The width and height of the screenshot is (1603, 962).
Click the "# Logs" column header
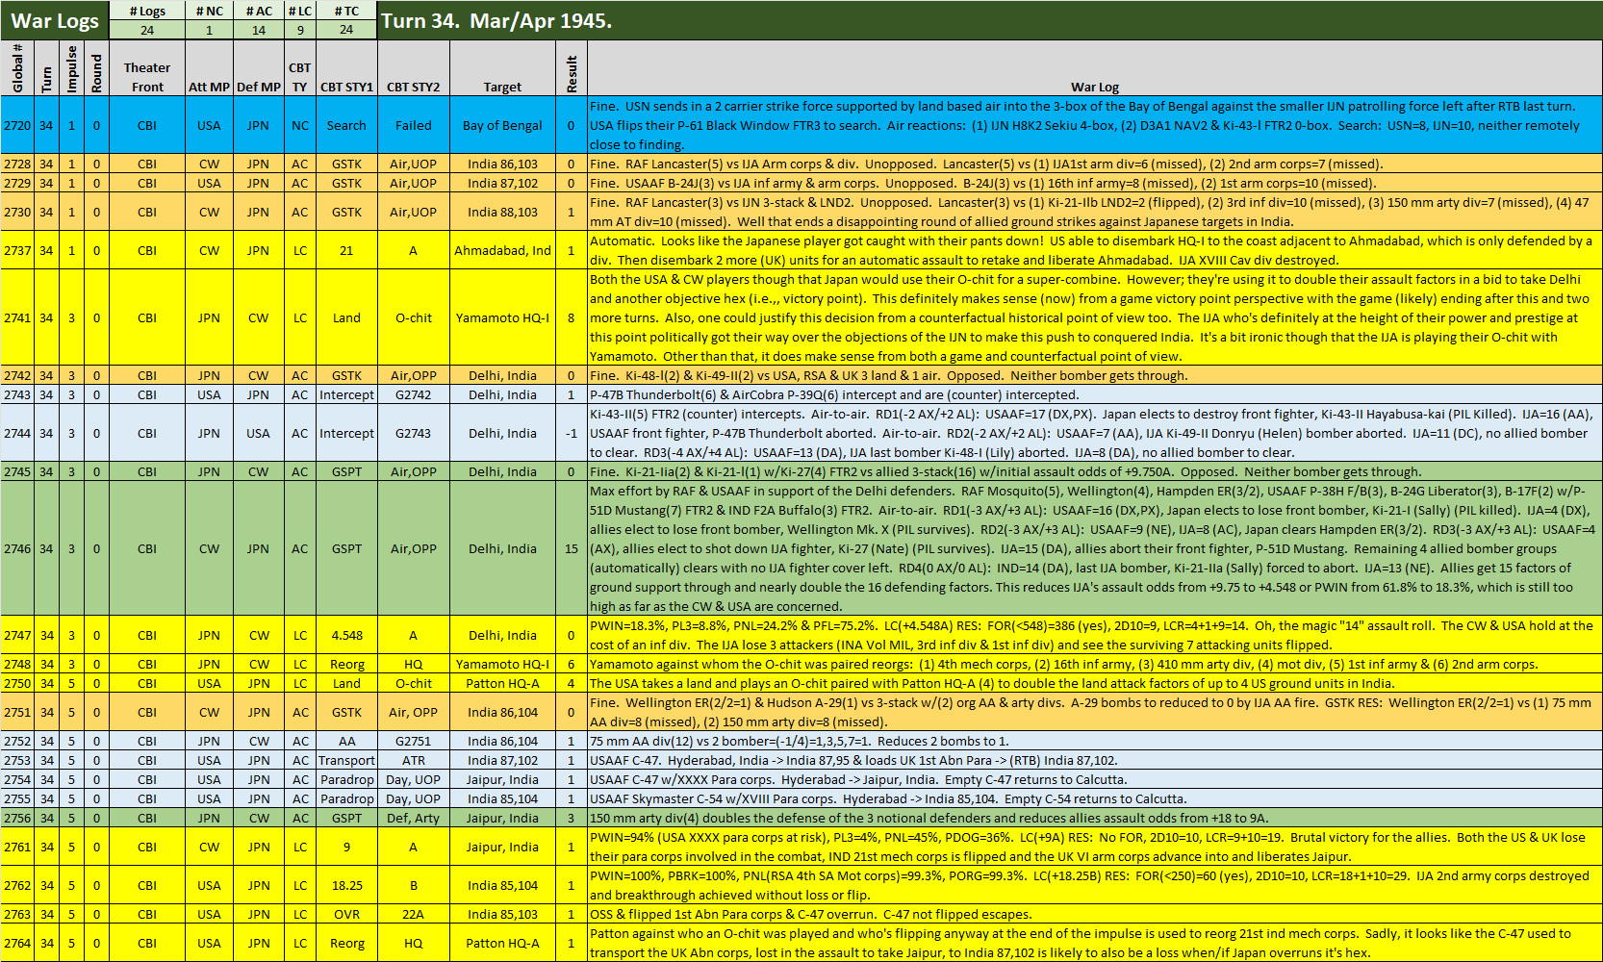[x=148, y=11]
